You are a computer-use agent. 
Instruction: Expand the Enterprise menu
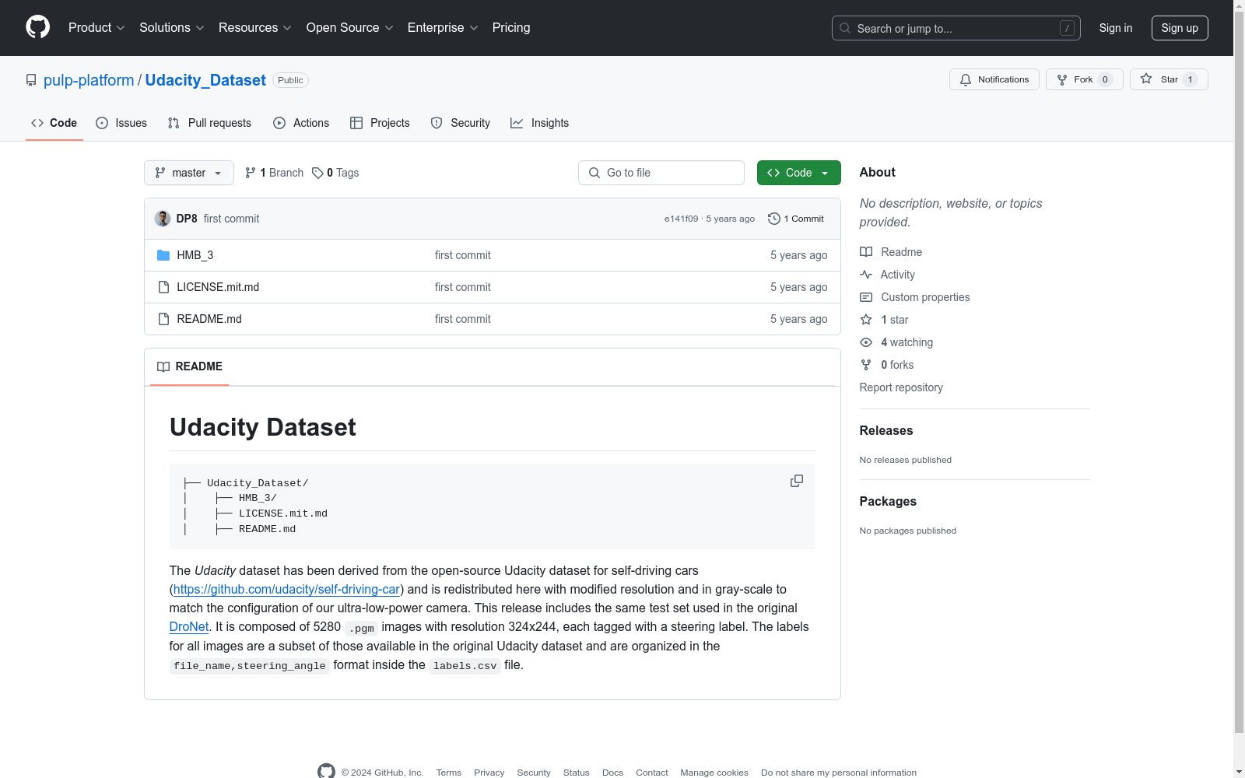pos(443,28)
